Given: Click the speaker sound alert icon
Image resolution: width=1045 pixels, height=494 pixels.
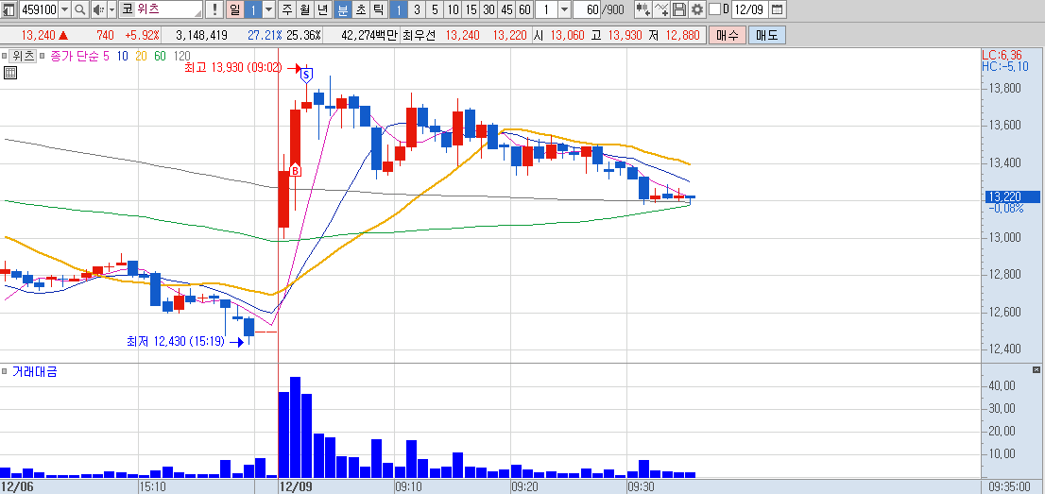Looking at the screenshot, I should click(x=98, y=9).
